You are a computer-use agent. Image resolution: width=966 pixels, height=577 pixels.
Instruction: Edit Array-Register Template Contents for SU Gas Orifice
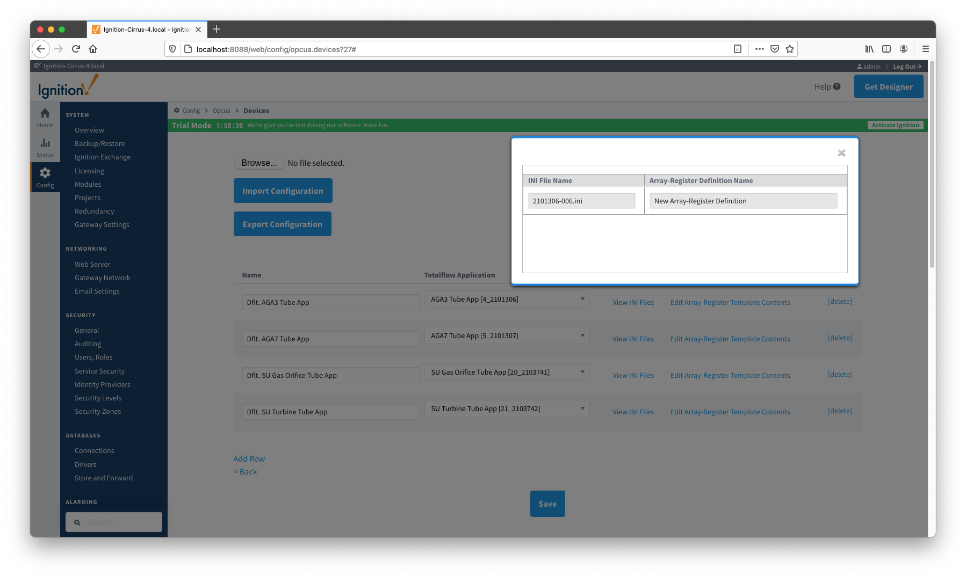coord(730,375)
